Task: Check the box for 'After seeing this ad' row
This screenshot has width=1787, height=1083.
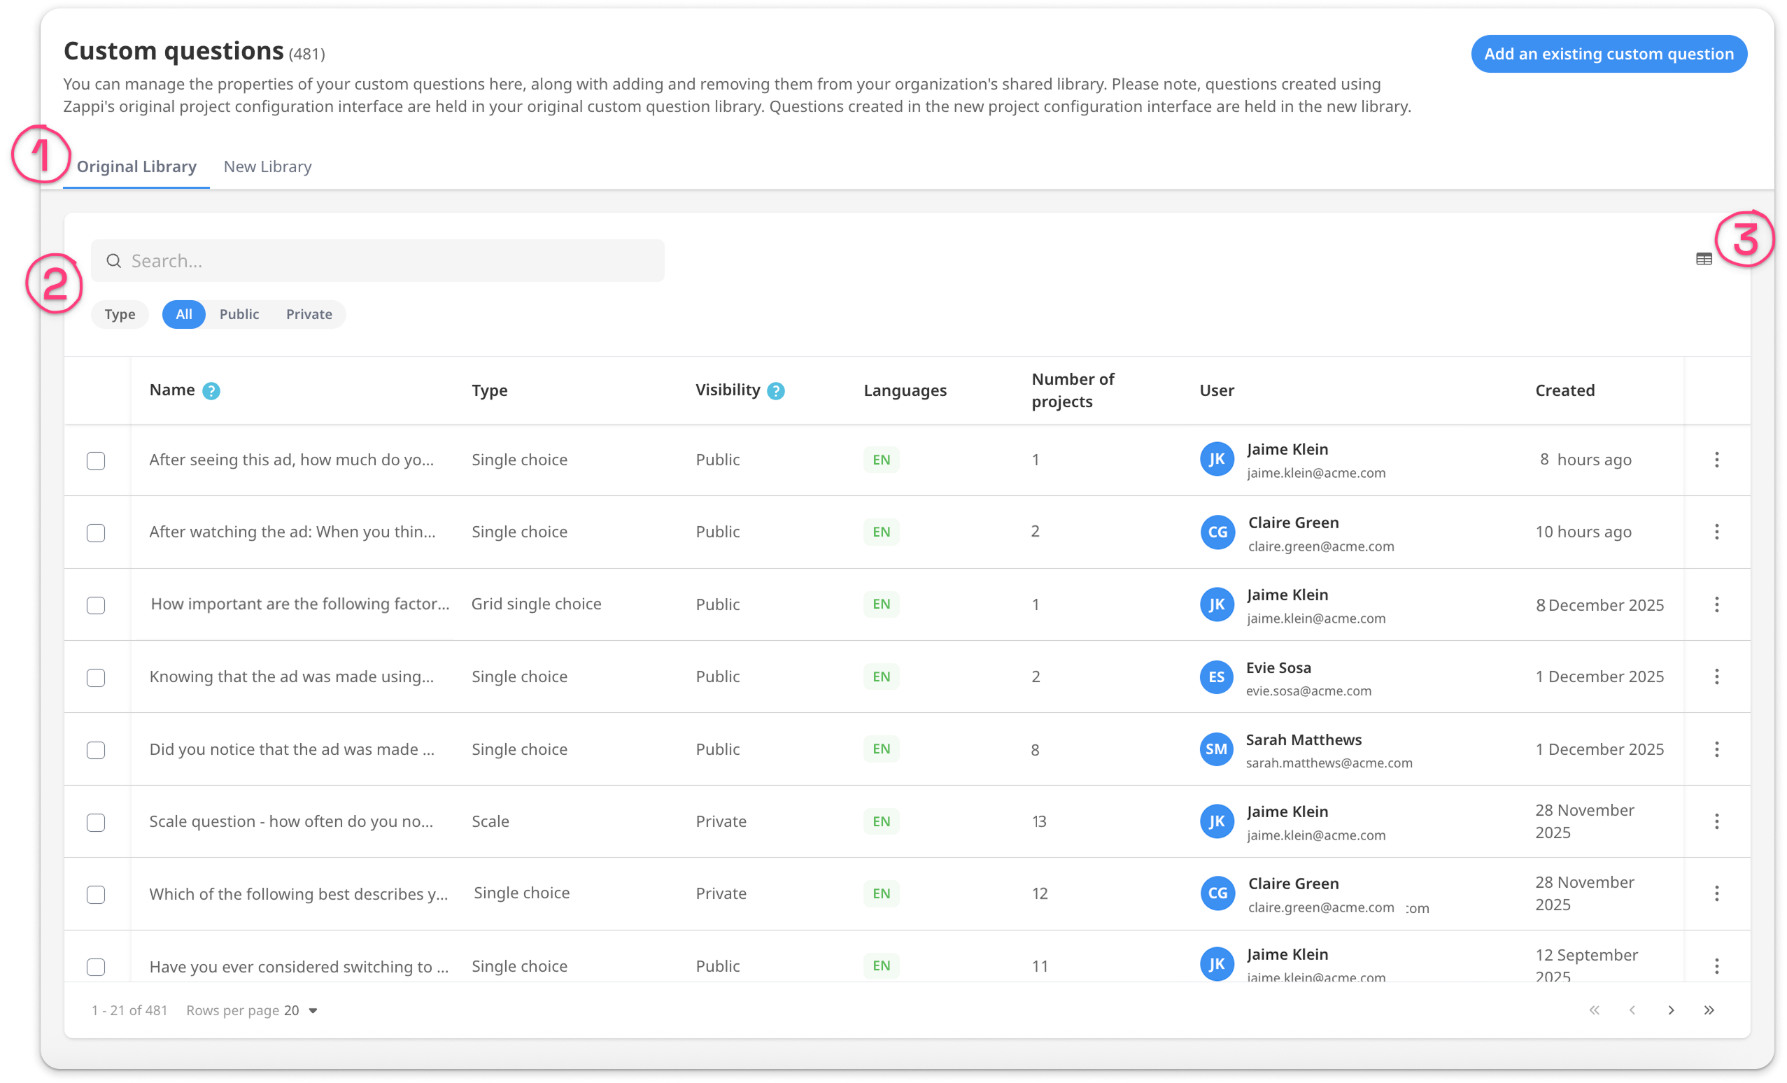Action: pyautogui.click(x=96, y=460)
